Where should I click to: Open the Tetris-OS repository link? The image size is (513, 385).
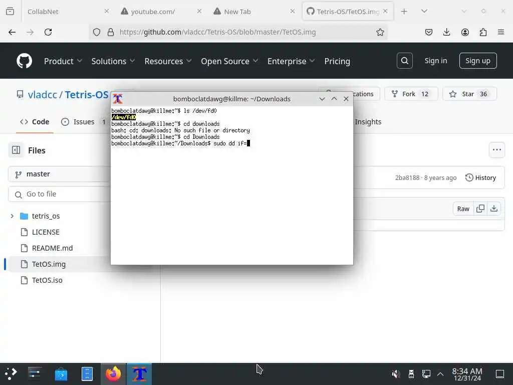coord(86,95)
